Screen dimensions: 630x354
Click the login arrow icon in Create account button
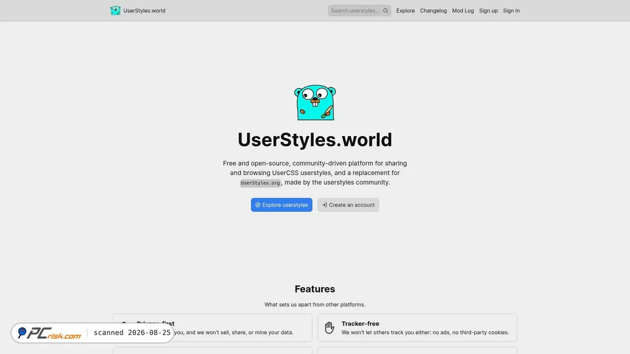coord(324,205)
